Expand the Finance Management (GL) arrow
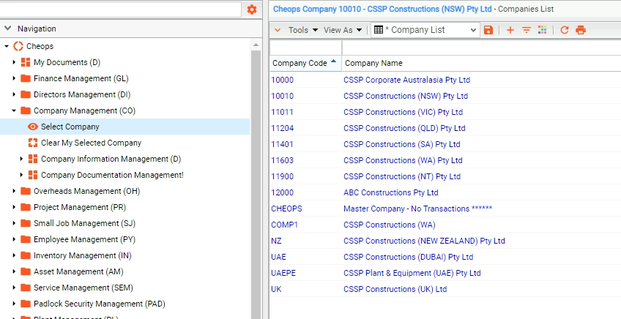The height and width of the screenshot is (319, 621). [14, 78]
